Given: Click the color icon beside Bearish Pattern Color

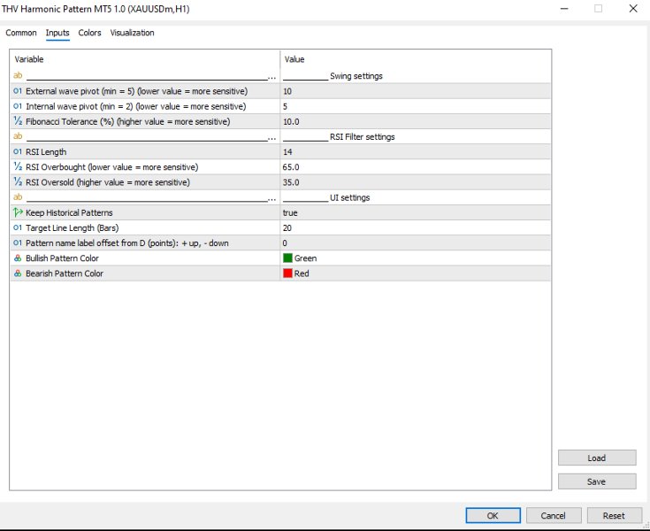Looking at the screenshot, I should coord(18,273).
